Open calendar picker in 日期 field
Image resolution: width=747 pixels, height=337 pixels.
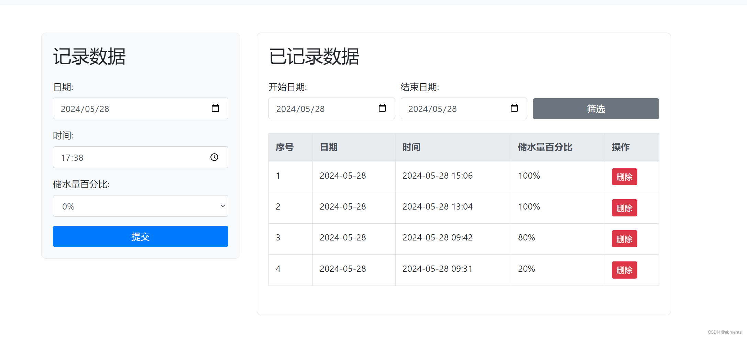click(x=215, y=108)
